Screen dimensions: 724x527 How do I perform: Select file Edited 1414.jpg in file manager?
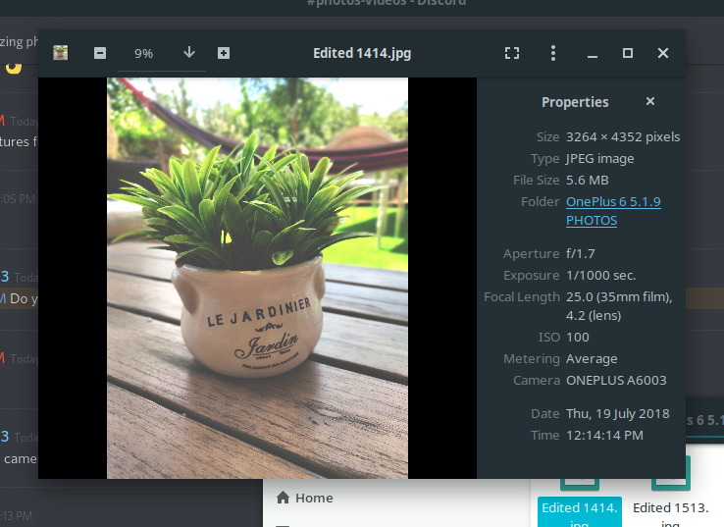click(580, 511)
